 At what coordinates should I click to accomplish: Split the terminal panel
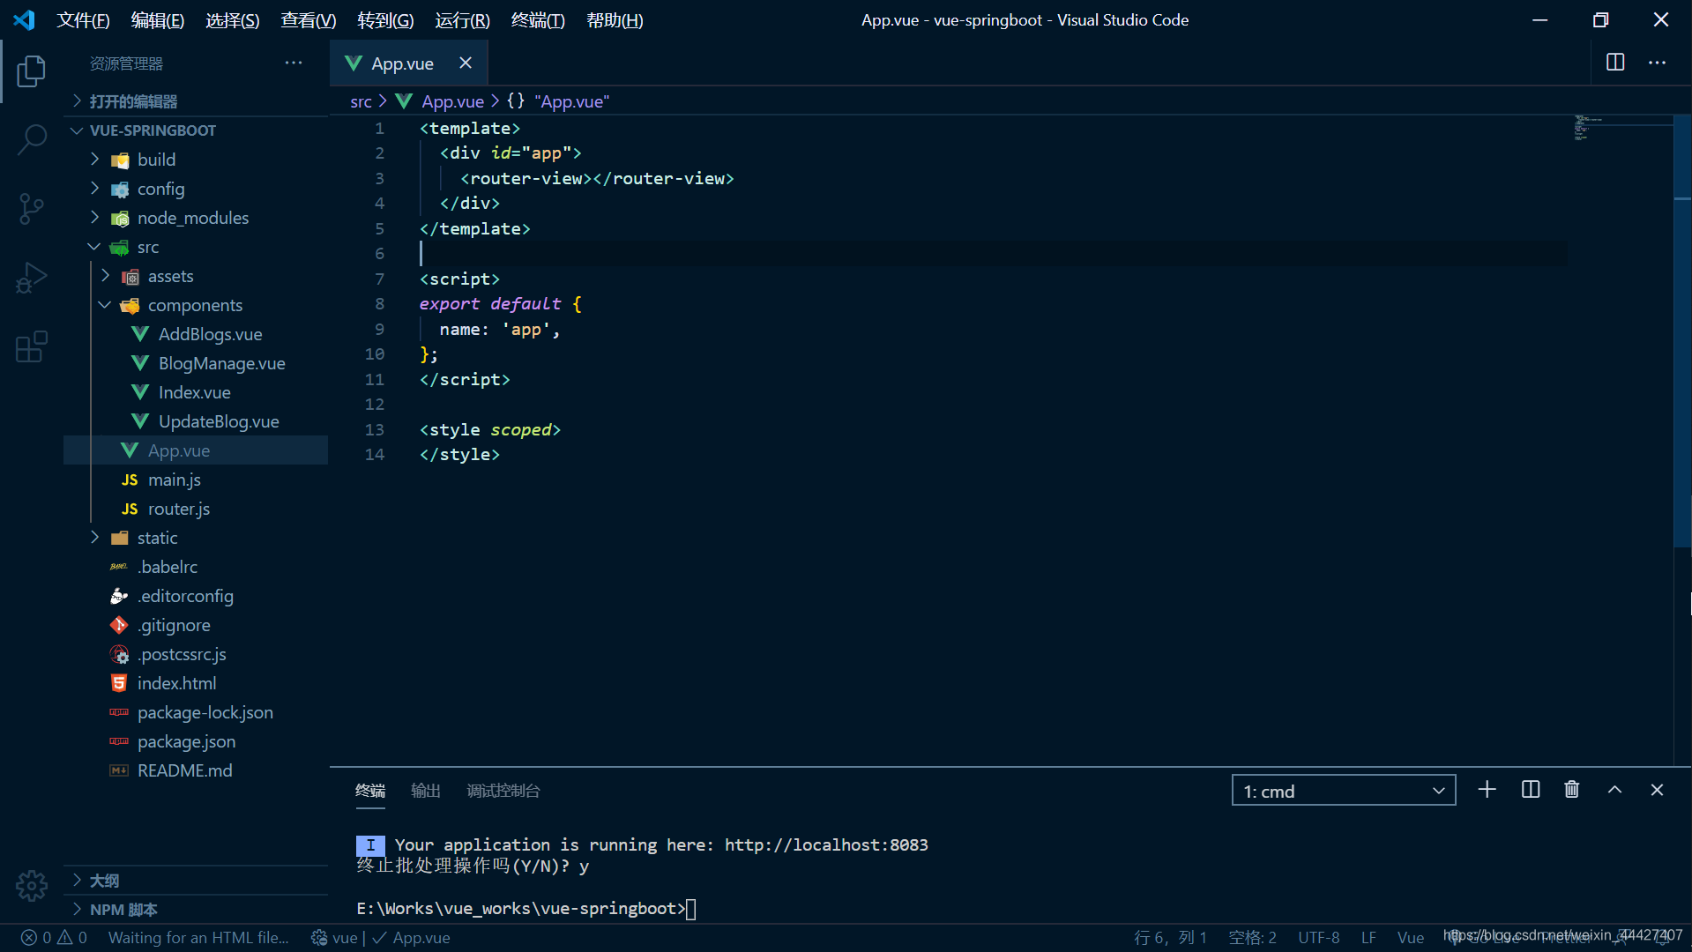(1531, 790)
